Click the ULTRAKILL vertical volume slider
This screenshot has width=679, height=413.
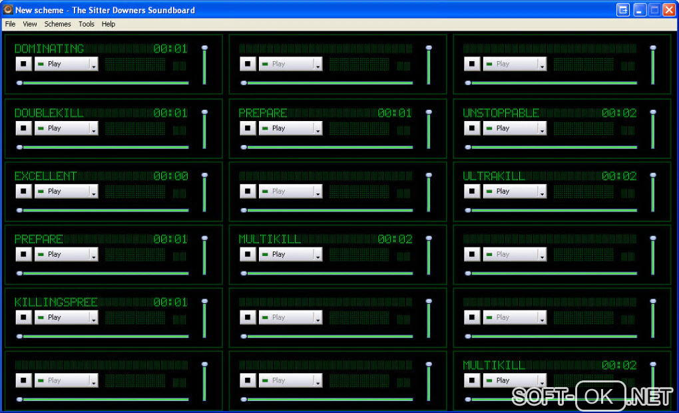652,192
